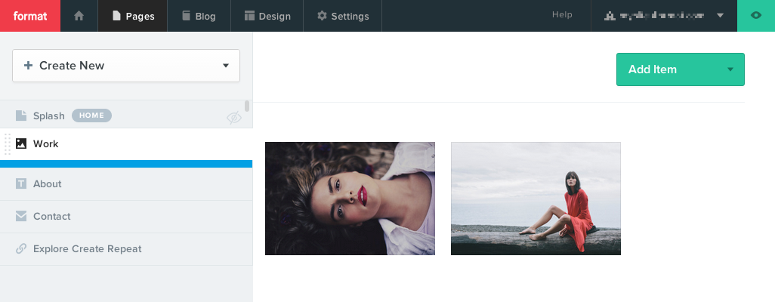Open the Design tab
The height and width of the screenshot is (302, 775).
pyautogui.click(x=267, y=16)
